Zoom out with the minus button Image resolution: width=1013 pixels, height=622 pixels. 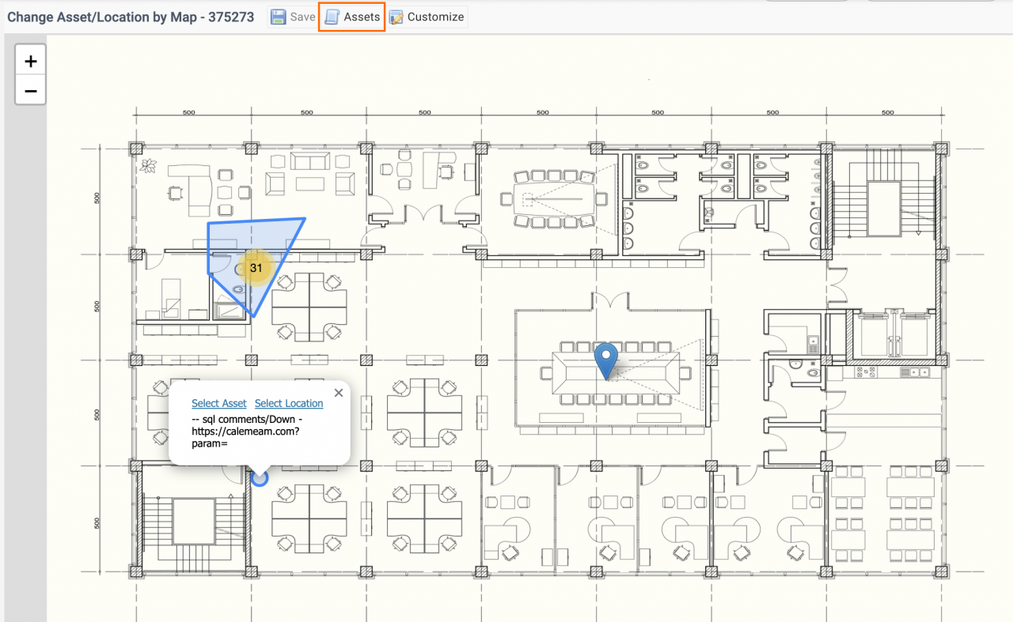[31, 91]
